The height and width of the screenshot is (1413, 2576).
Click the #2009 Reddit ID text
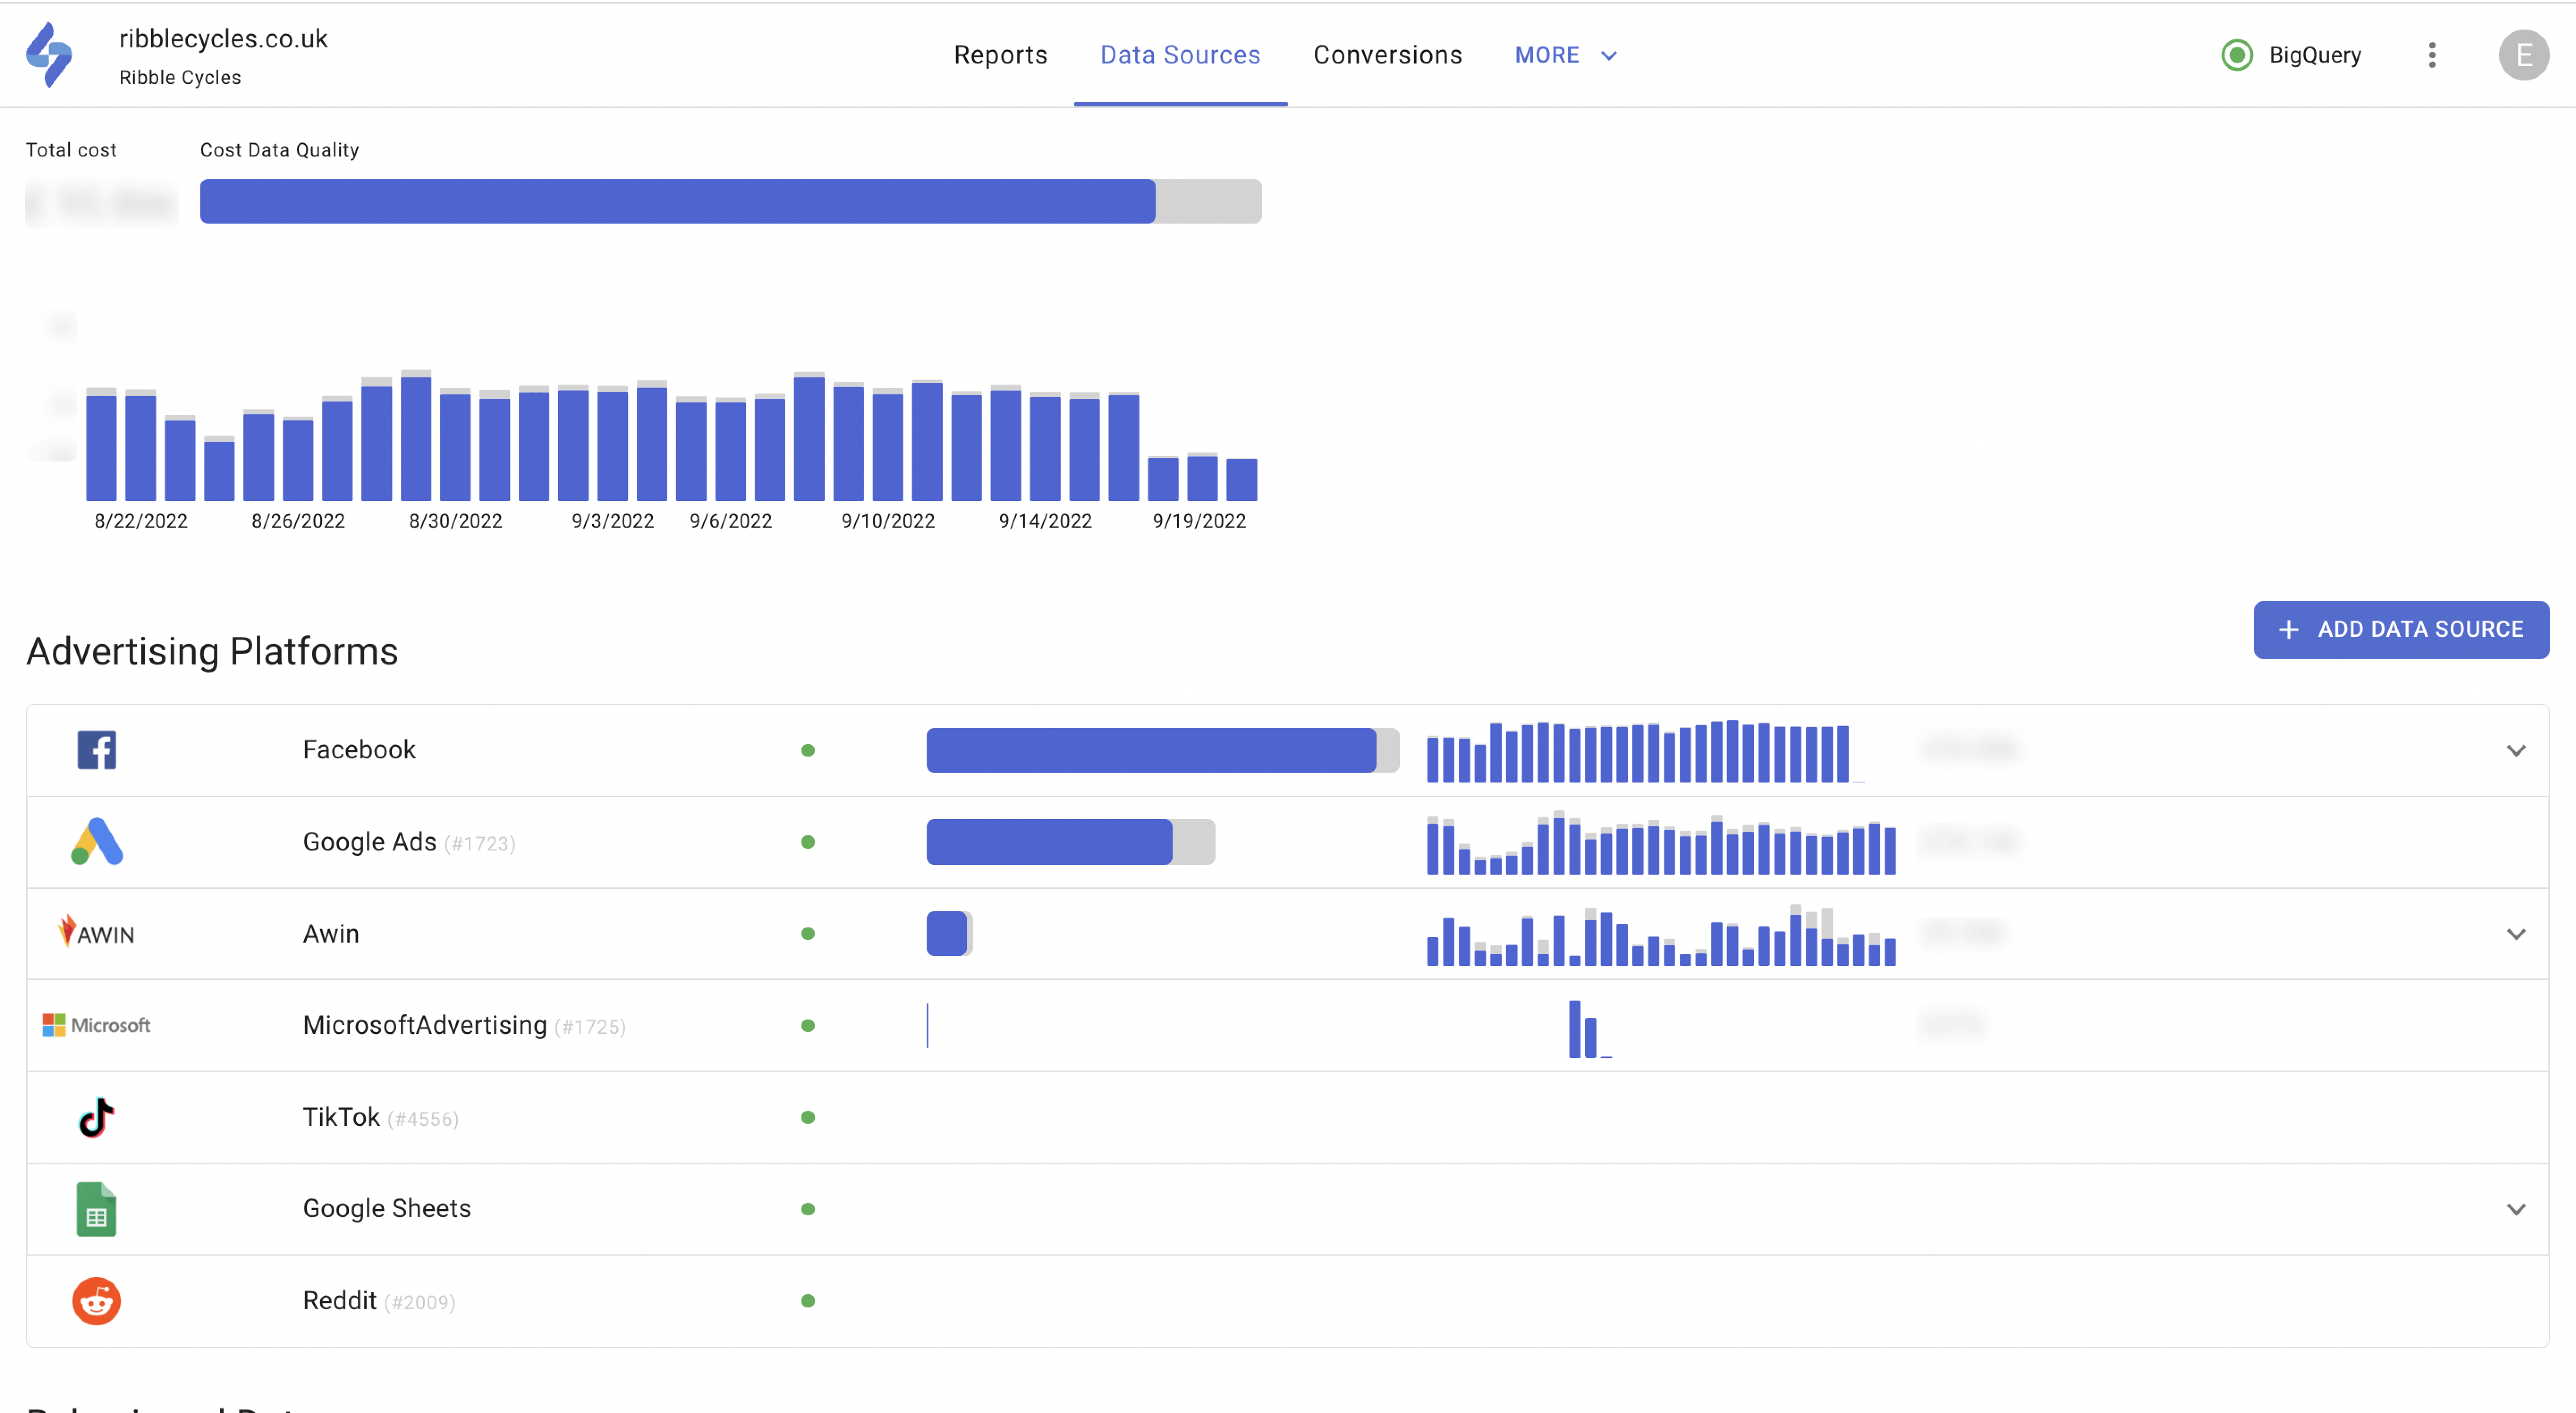pyautogui.click(x=420, y=1303)
